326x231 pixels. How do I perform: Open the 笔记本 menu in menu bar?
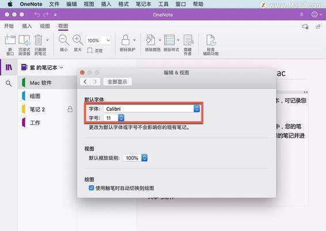pos(143,4)
